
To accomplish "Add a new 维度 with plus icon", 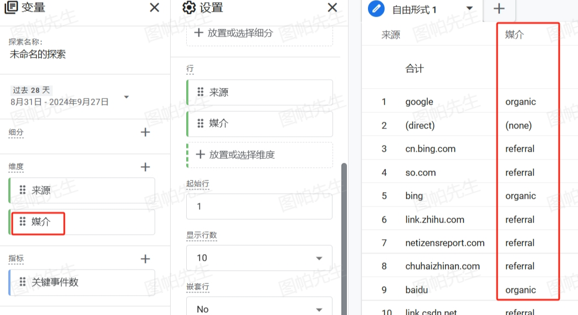I will pyautogui.click(x=145, y=167).
